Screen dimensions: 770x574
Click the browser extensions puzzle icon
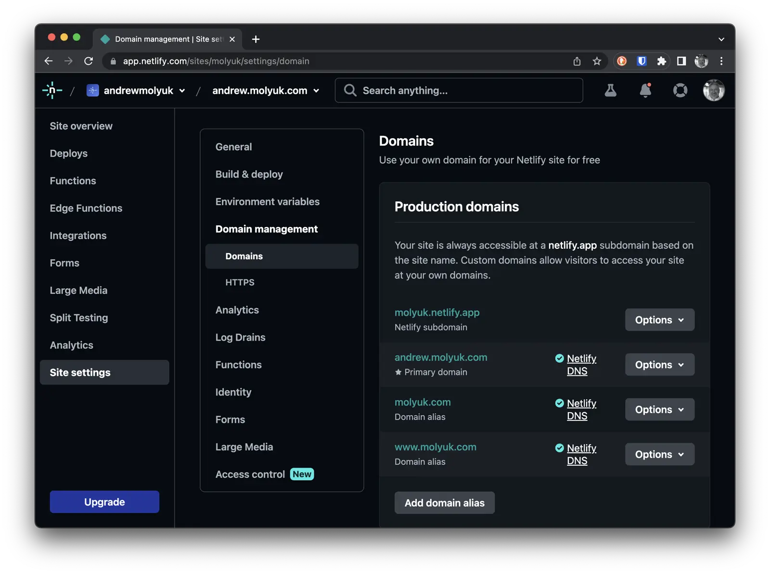(x=662, y=61)
